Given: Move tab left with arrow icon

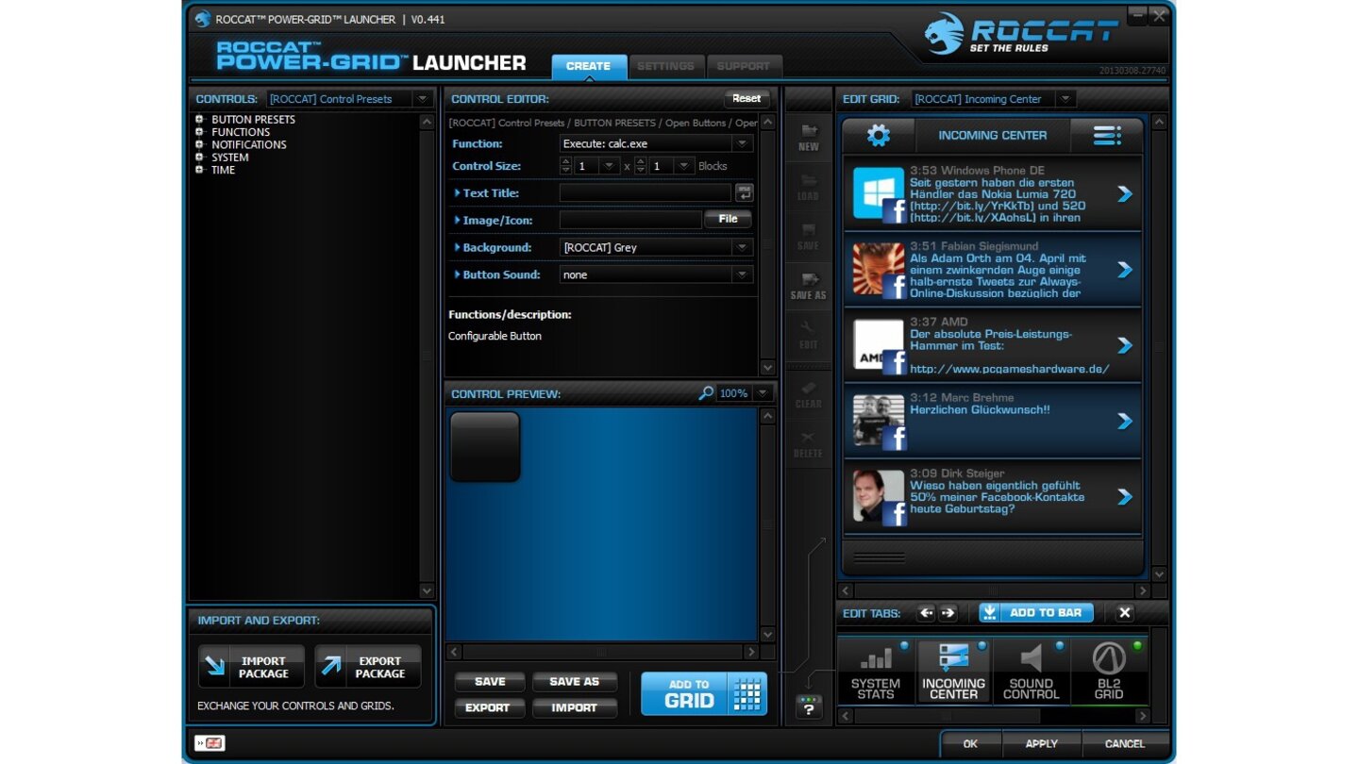Looking at the screenshot, I should (x=926, y=613).
